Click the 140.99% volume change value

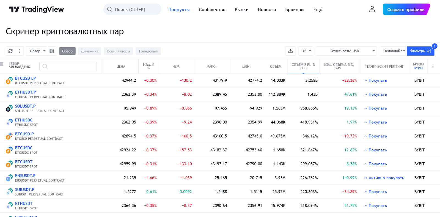(x=350, y=178)
